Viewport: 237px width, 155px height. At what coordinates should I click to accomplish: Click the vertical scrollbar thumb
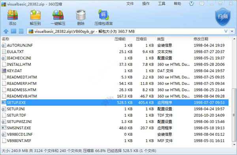click(234, 115)
